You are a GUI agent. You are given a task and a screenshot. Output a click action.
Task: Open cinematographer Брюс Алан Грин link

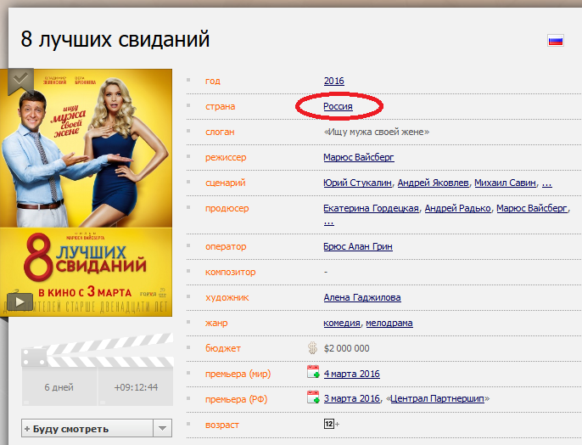coord(358,246)
